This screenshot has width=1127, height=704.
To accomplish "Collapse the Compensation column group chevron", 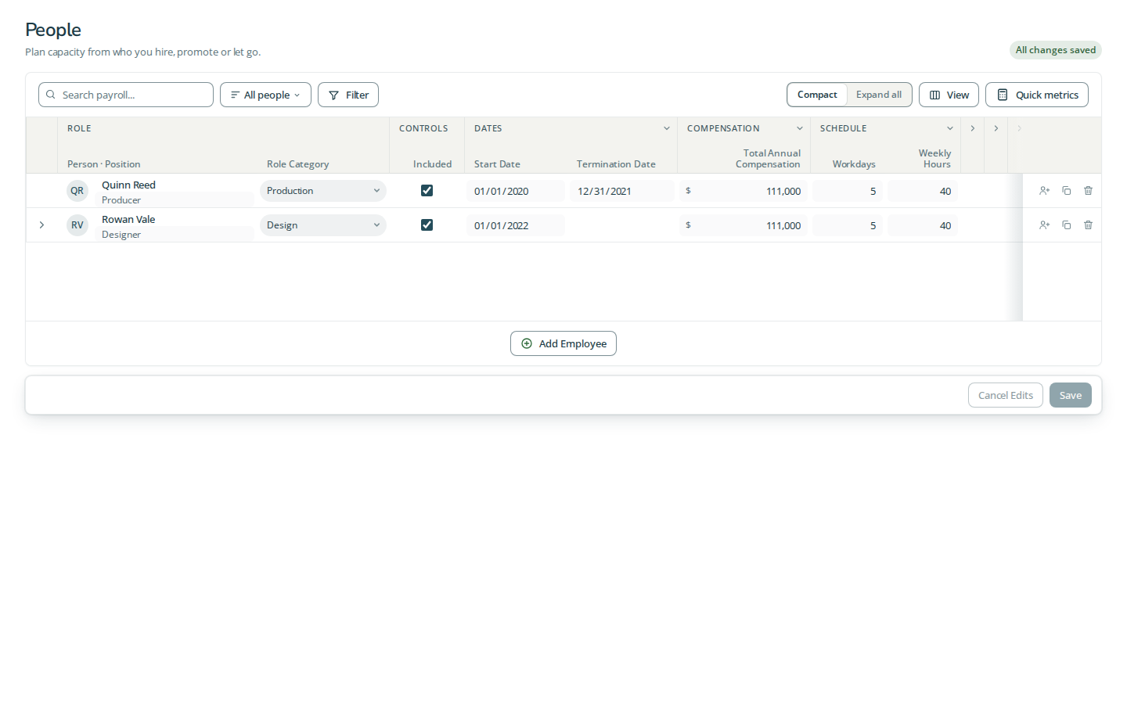I will pos(800,128).
